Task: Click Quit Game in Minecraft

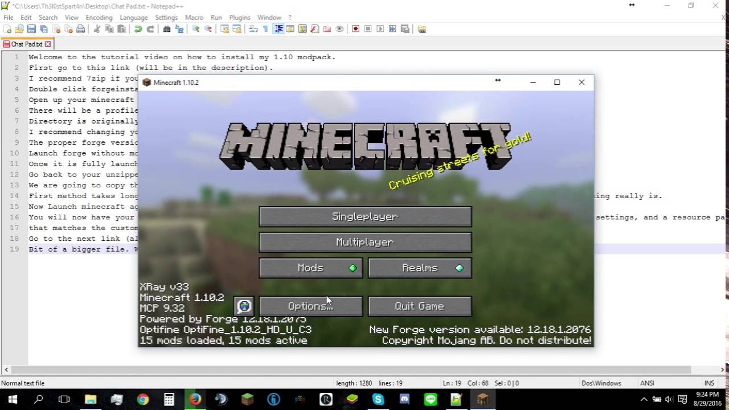Action: pos(420,306)
